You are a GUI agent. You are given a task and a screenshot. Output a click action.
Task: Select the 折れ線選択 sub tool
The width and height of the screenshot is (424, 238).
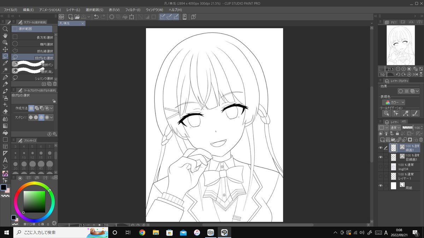coord(33,51)
